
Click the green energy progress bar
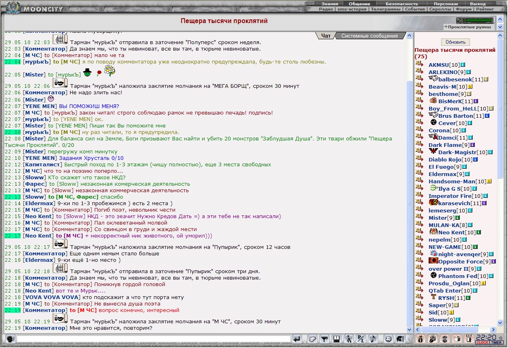tap(479, 20)
